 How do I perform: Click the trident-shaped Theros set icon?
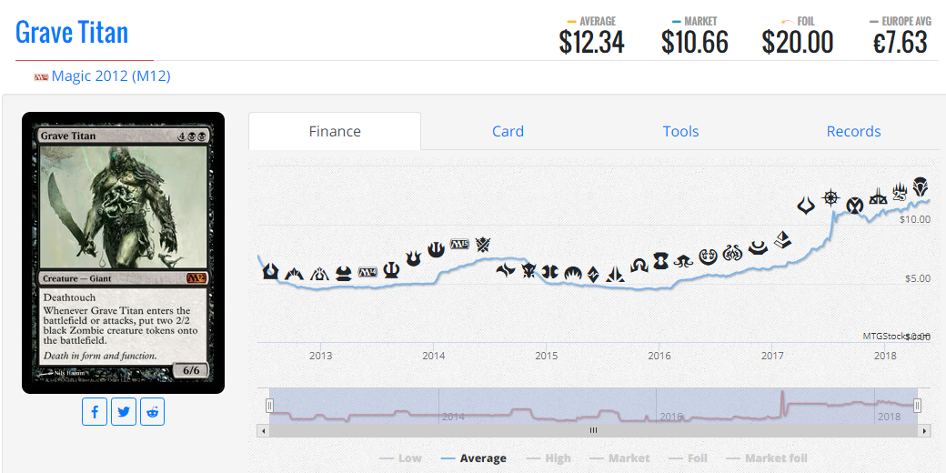click(x=391, y=269)
